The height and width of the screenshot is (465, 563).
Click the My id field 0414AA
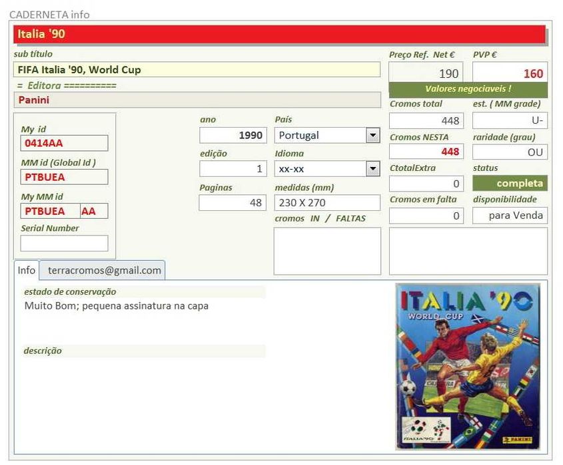tap(64, 143)
